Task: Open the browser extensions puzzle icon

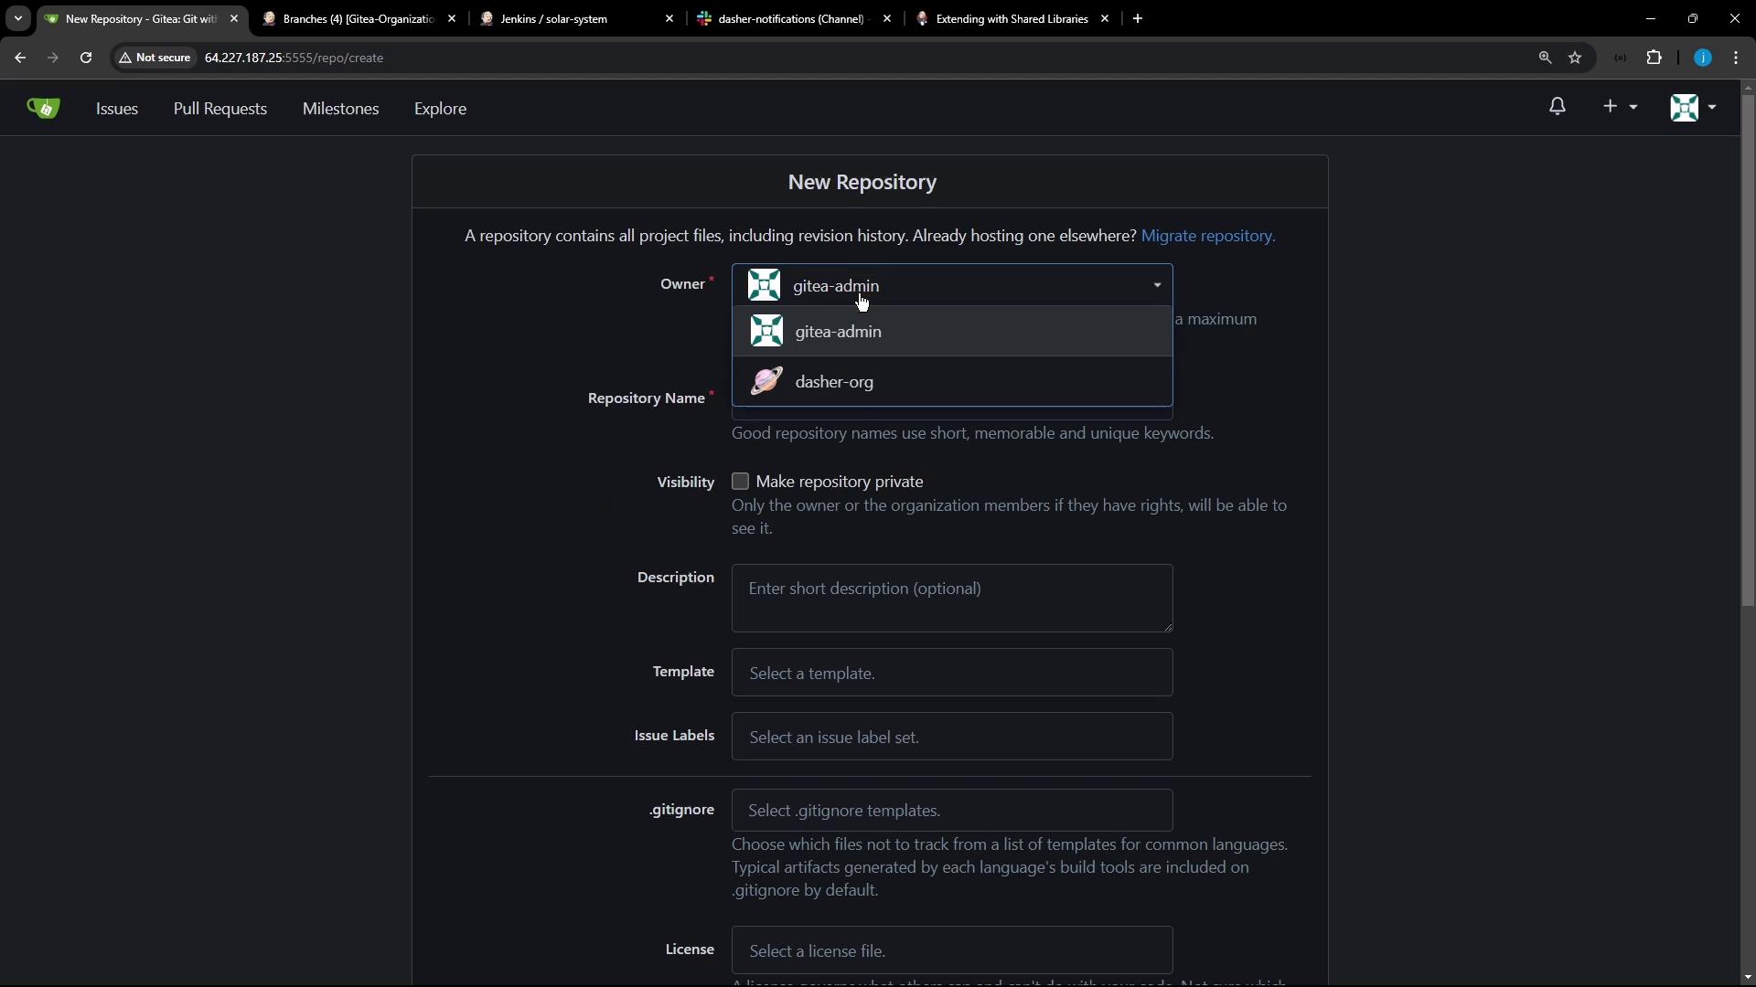Action: (x=1654, y=58)
